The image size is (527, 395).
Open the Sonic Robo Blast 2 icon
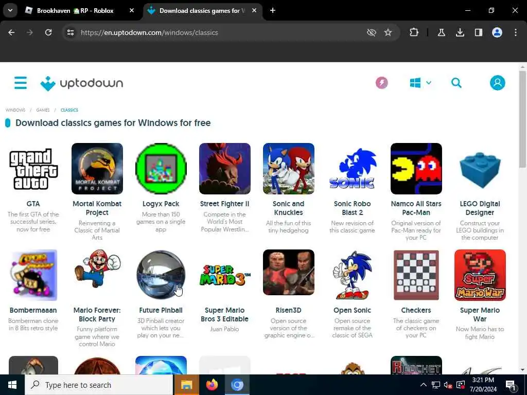[352, 169]
